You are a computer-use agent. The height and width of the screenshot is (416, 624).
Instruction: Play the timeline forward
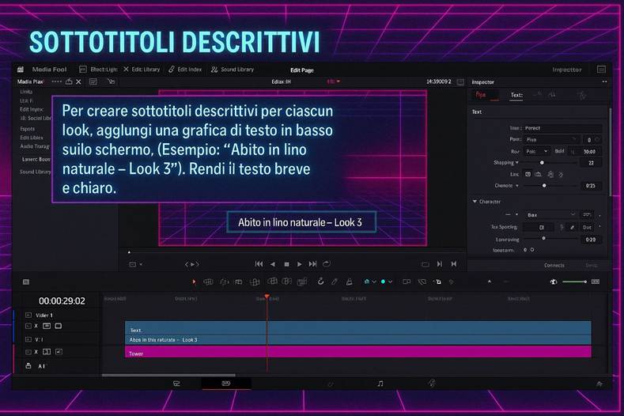pyautogui.click(x=299, y=264)
